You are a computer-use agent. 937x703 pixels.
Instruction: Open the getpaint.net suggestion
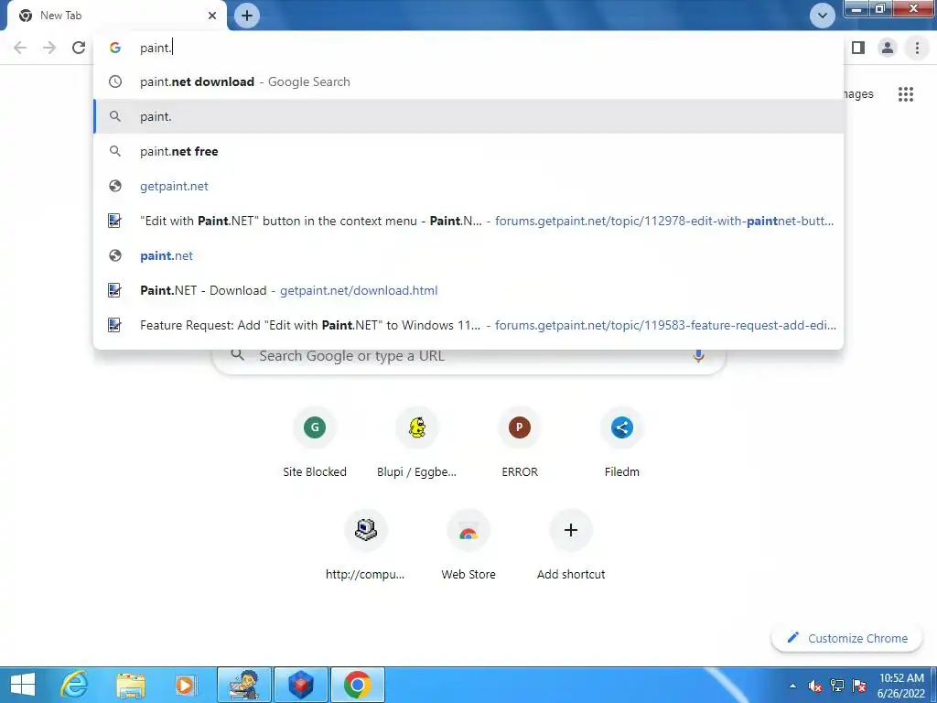pyautogui.click(x=468, y=186)
